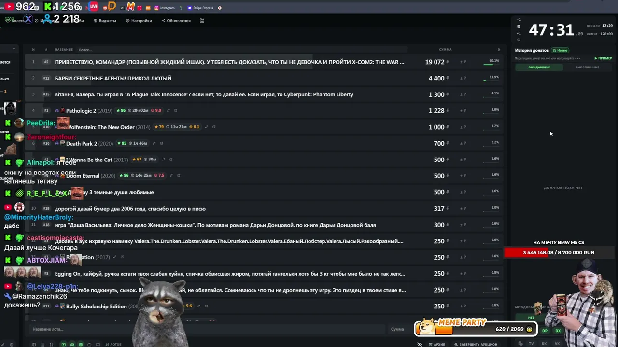Click the 'бумер два 2006 года' lot text
Screen dimensions: 618x347
[130, 209]
